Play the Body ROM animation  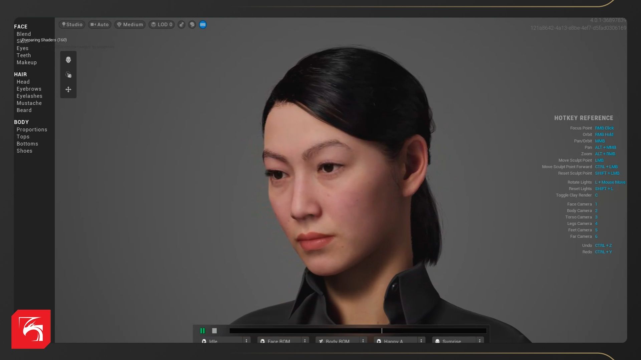pyautogui.click(x=337, y=341)
